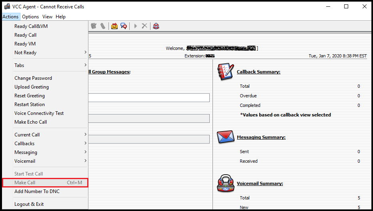Open the View menu

[x=47, y=17]
